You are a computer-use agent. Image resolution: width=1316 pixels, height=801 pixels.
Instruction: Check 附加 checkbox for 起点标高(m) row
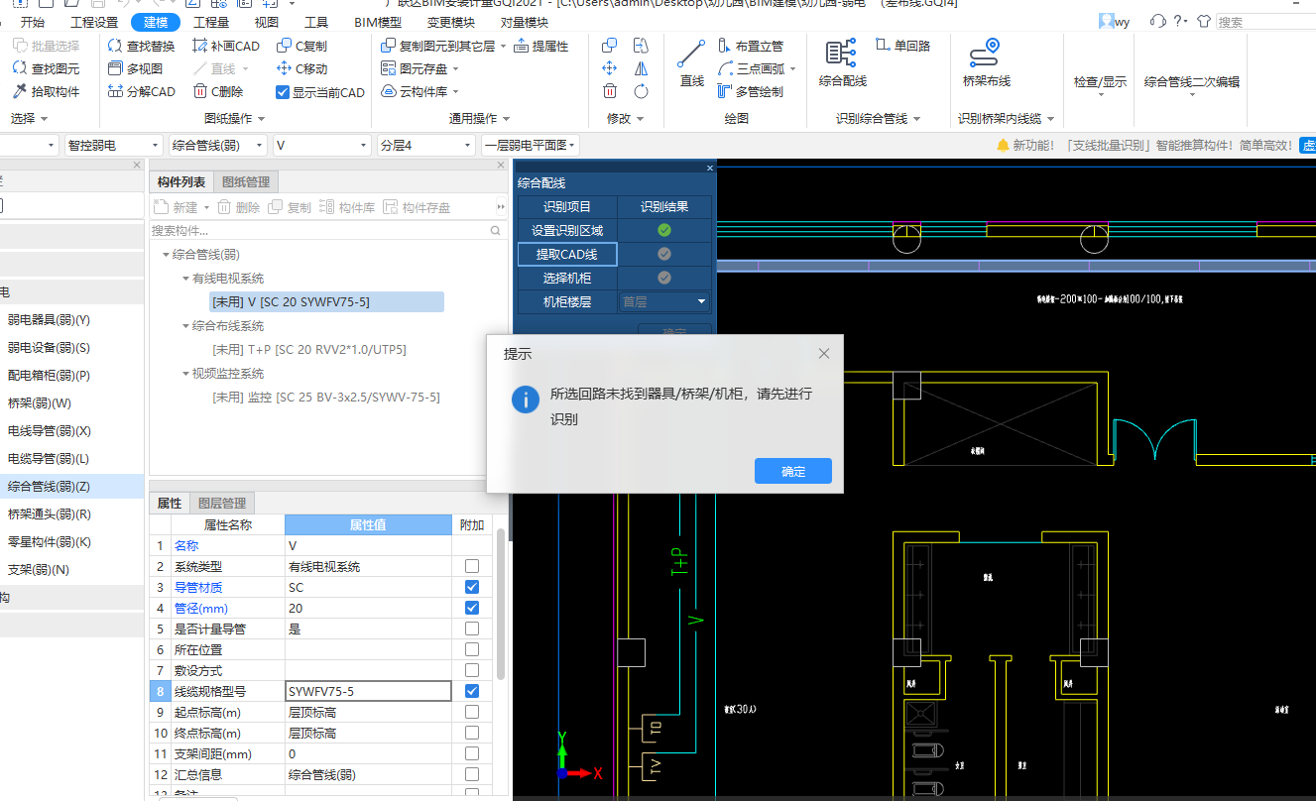point(472,712)
